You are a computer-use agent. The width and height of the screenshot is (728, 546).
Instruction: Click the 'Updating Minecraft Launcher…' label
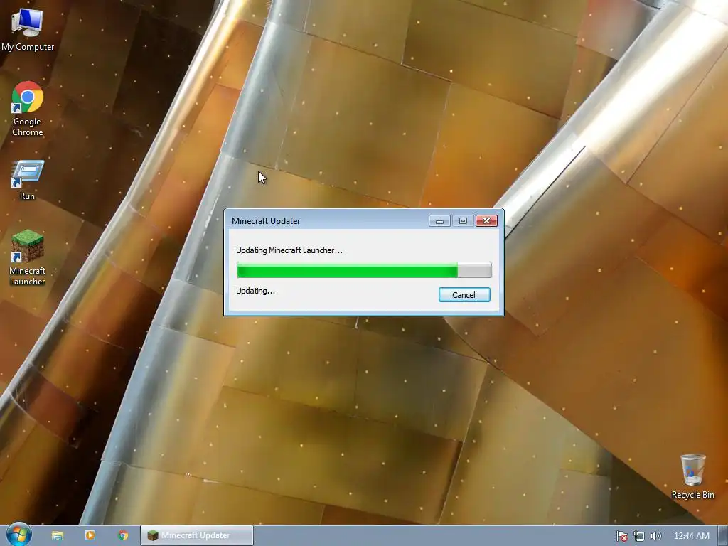tap(289, 250)
